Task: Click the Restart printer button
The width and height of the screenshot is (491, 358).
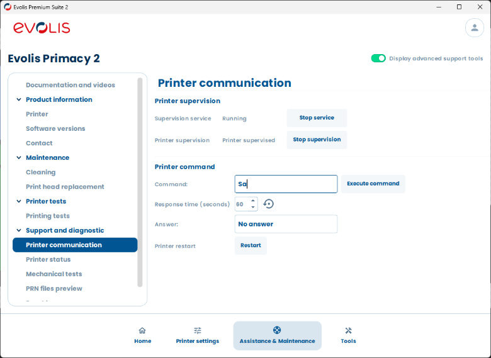Action: coord(251,245)
